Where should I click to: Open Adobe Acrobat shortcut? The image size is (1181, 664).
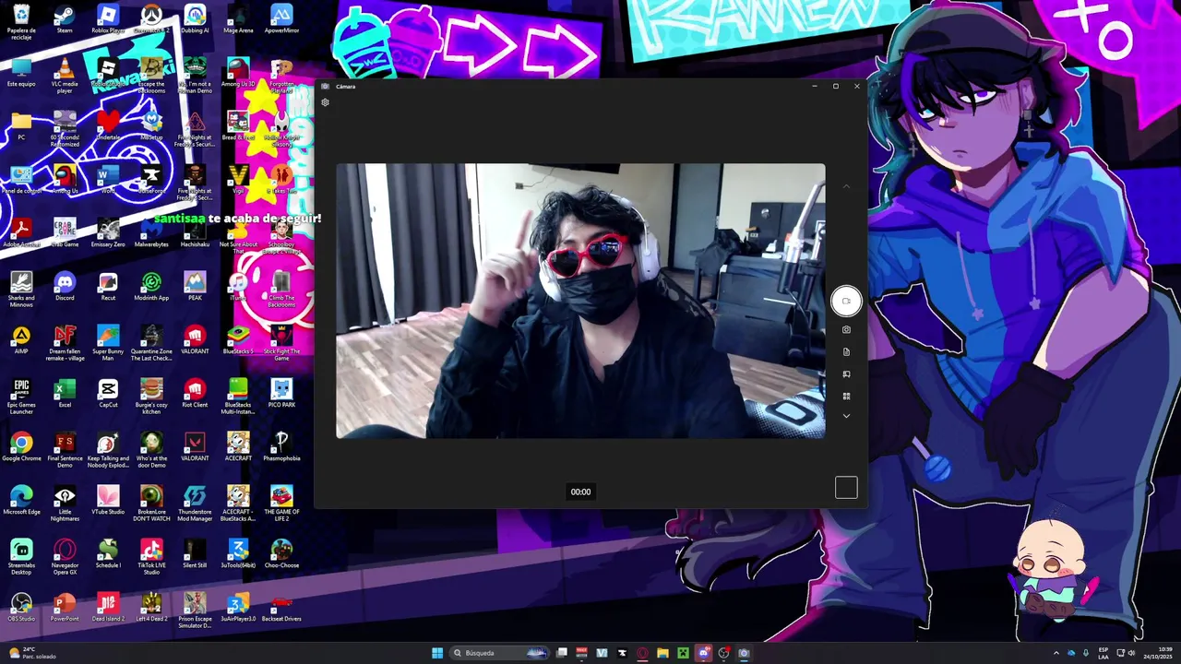21,232
